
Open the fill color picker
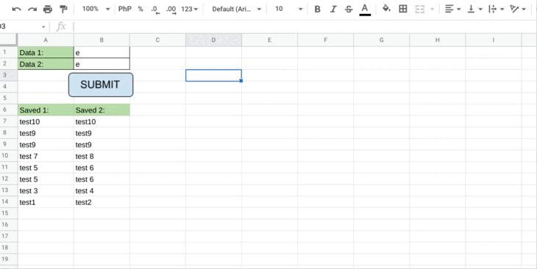tap(386, 9)
